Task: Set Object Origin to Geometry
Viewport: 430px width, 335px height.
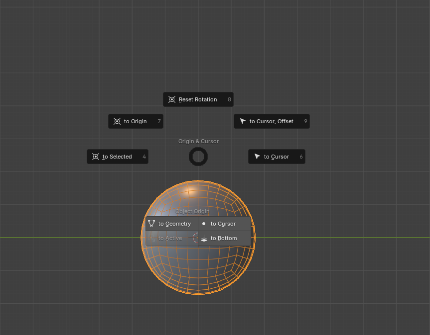Action: 172,224
